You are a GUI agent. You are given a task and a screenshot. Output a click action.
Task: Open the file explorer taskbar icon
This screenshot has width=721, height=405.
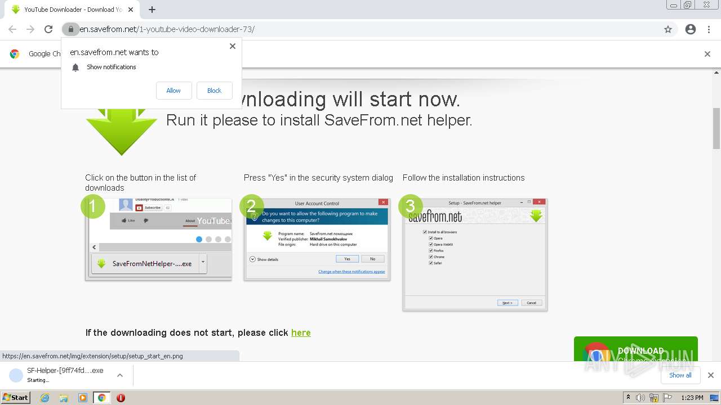pyautogui.click(x=64, y=397)
